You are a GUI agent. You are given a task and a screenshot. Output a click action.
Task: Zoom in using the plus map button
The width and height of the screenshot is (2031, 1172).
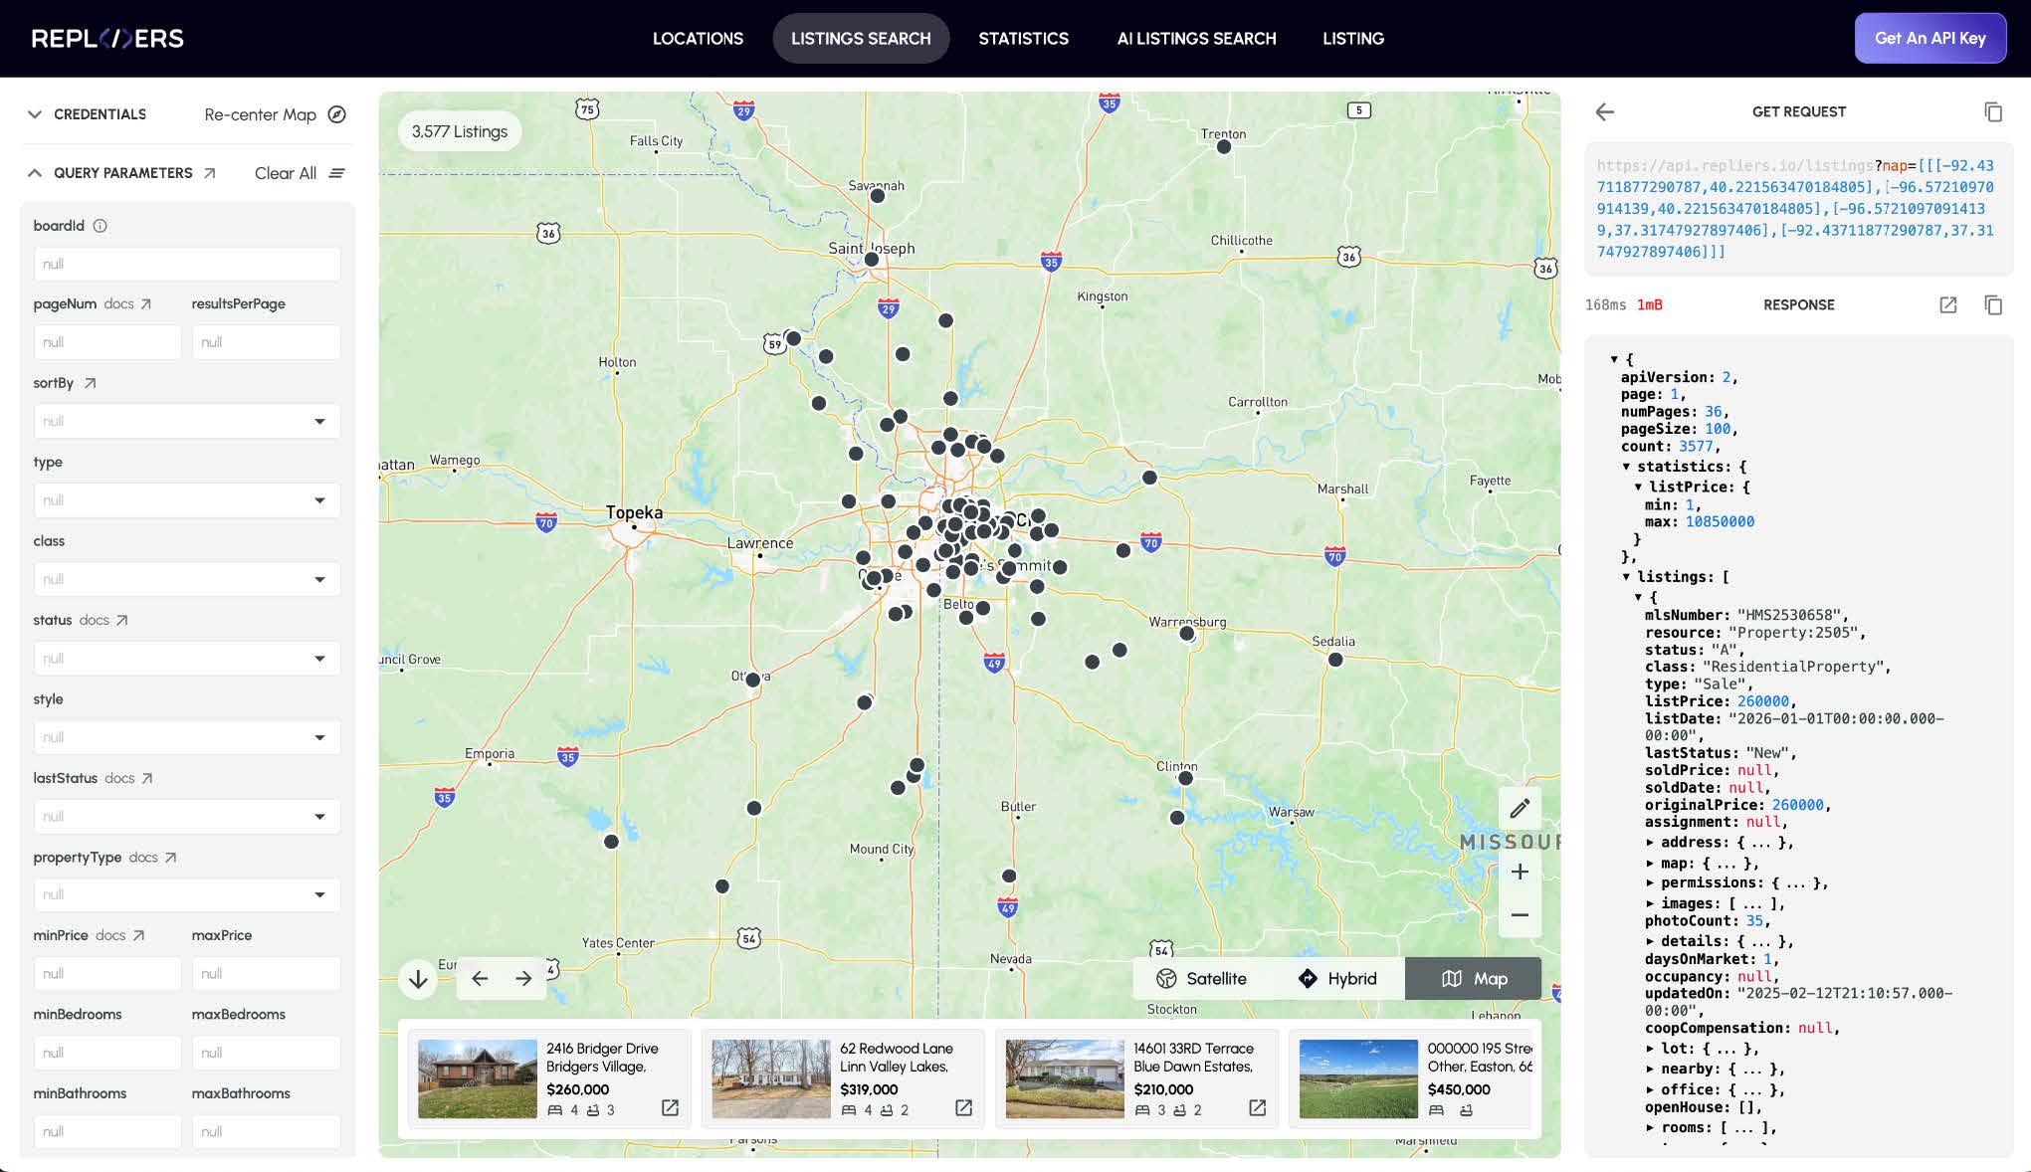pos(1520,873)
